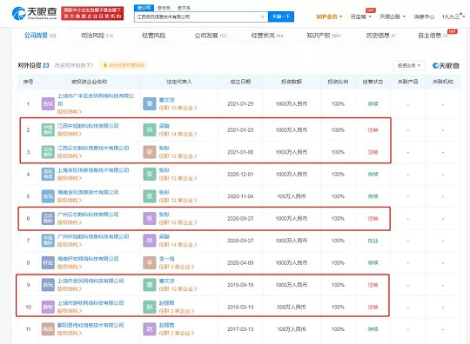Switch to the 自主信息 tab

point(433,36)
